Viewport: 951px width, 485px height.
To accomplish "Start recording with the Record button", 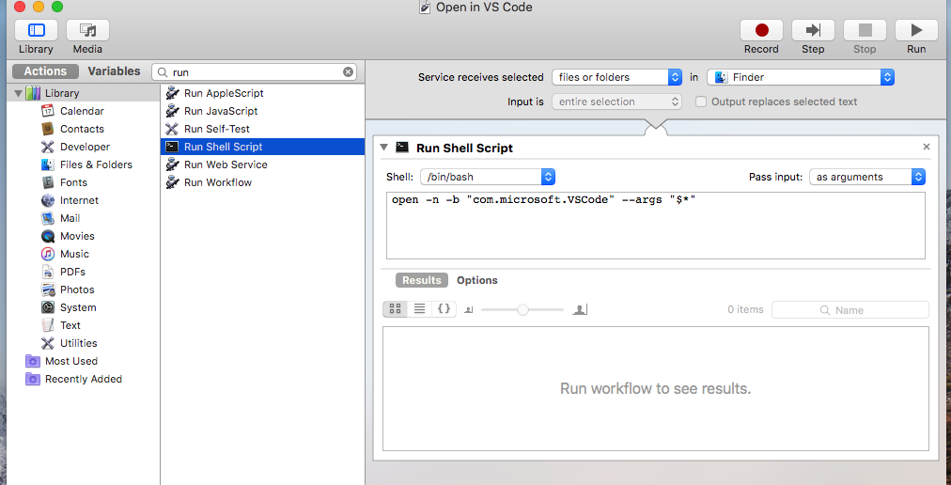I will pyautogui.click(x=761, y=30).
